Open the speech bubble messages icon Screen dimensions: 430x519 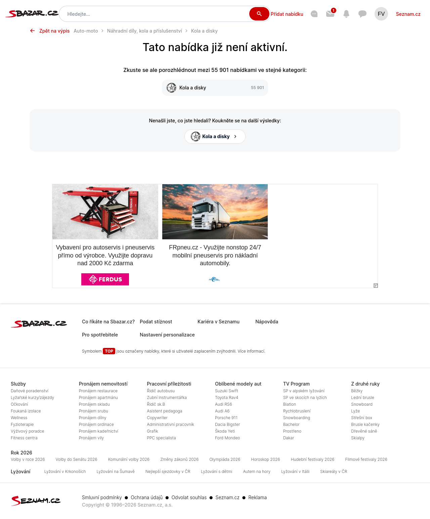click(362, 14)
